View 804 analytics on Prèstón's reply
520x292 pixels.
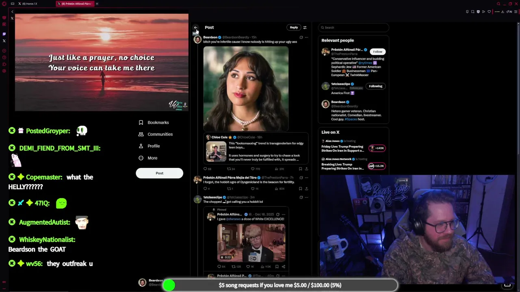pyautogui.click(x=279, y=189)
